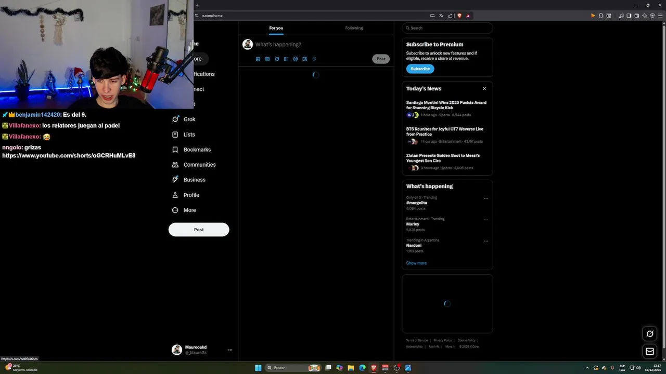
Task: Open the music note playlist icon
Action: click(x=621, y=16)
